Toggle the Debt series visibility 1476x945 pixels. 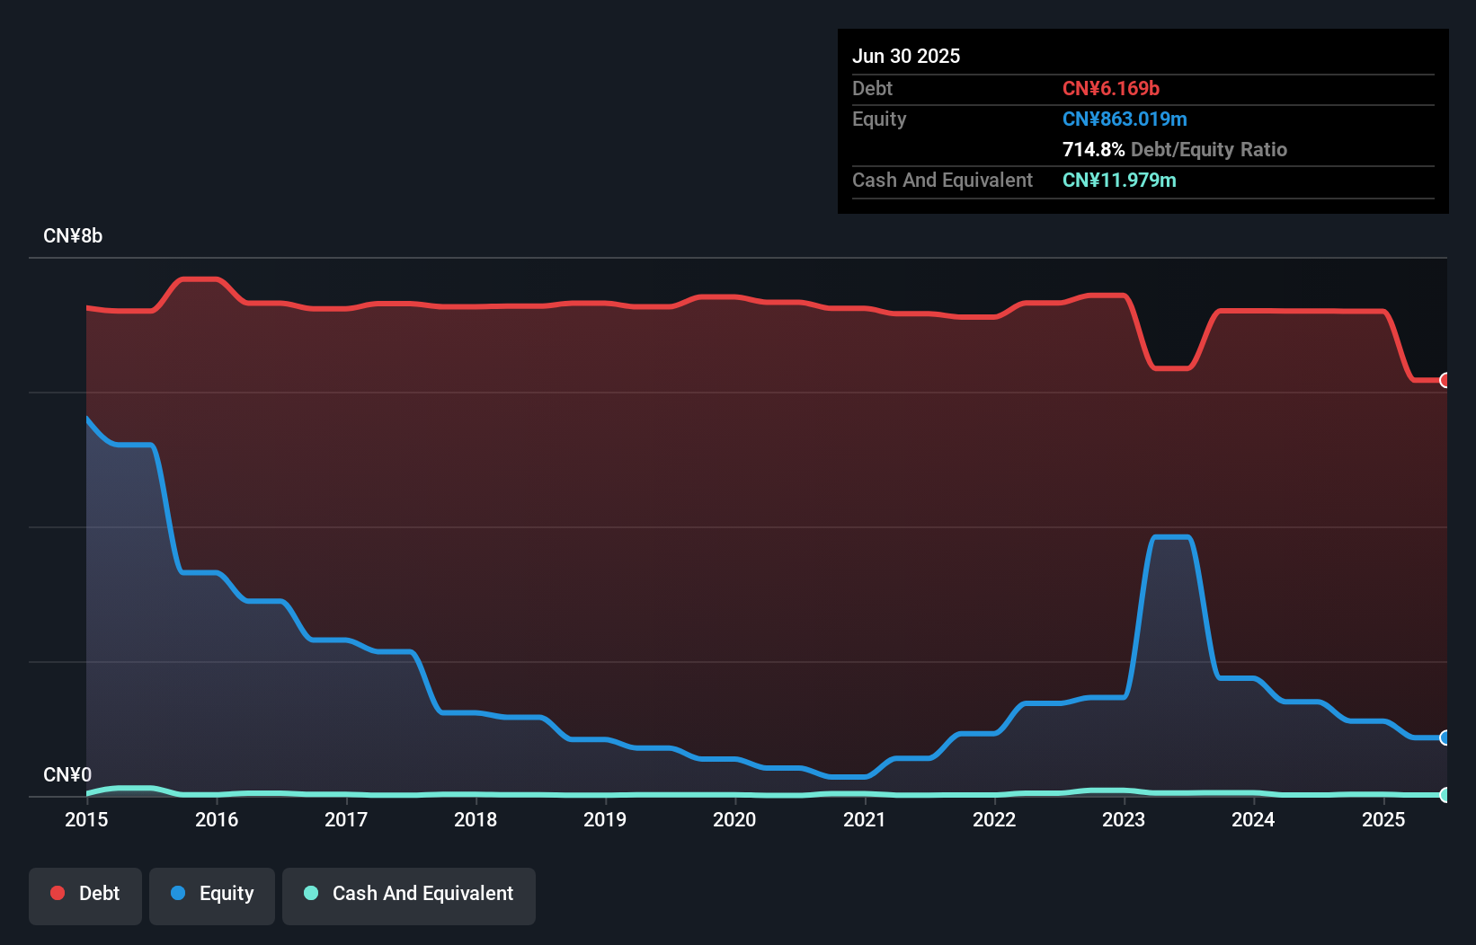tap(85, 896)
